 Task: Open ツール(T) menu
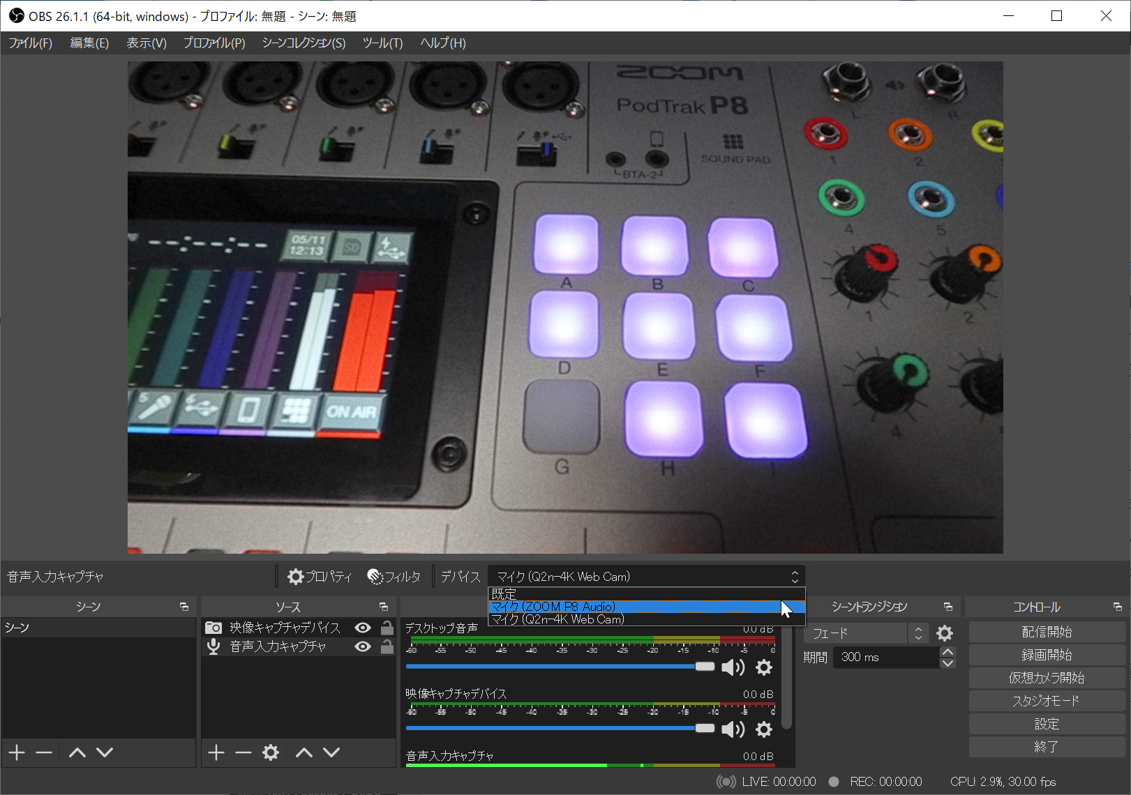tap(382, 43)
